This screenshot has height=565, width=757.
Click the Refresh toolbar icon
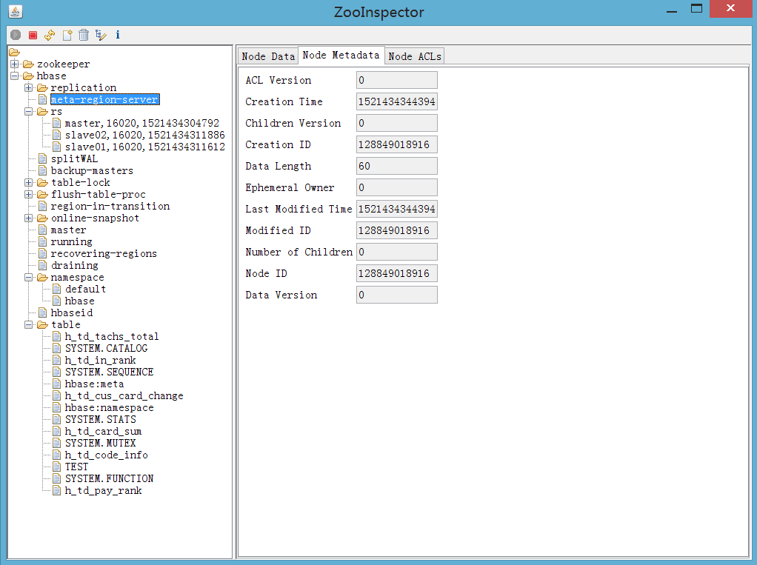point(50,35)
